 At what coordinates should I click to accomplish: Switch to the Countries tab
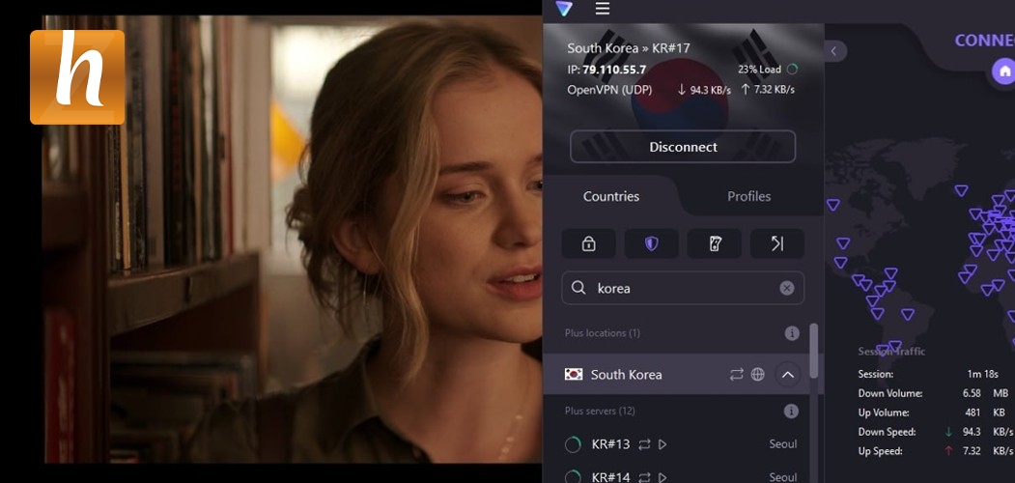[x=611, y=196]
